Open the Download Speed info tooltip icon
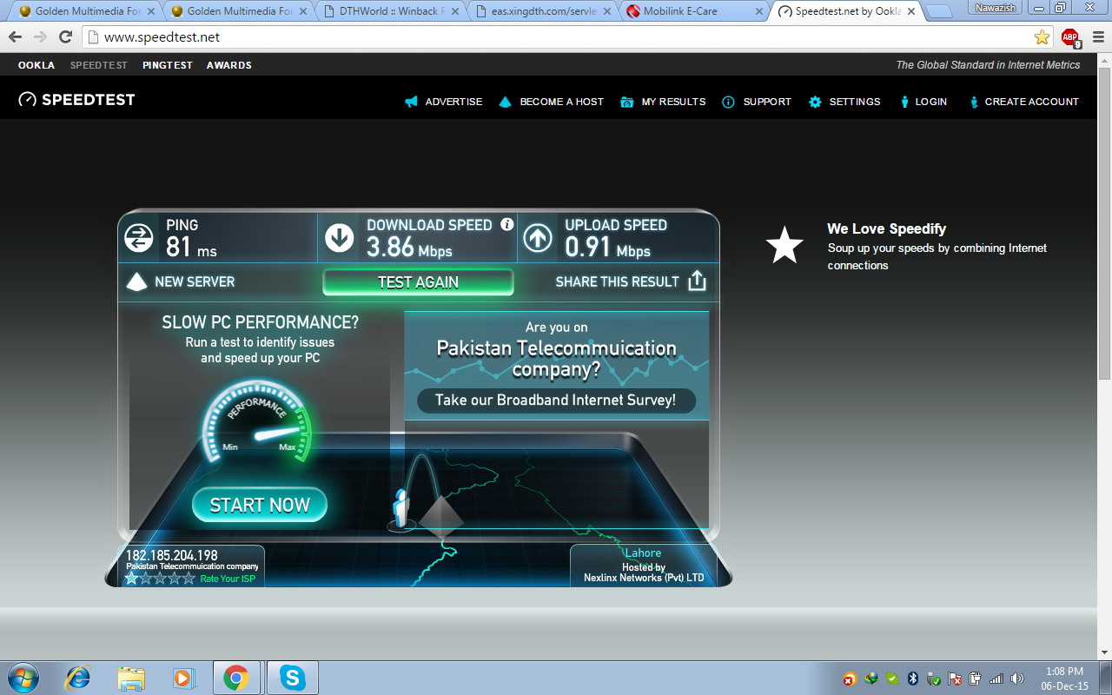 [507, 225]
